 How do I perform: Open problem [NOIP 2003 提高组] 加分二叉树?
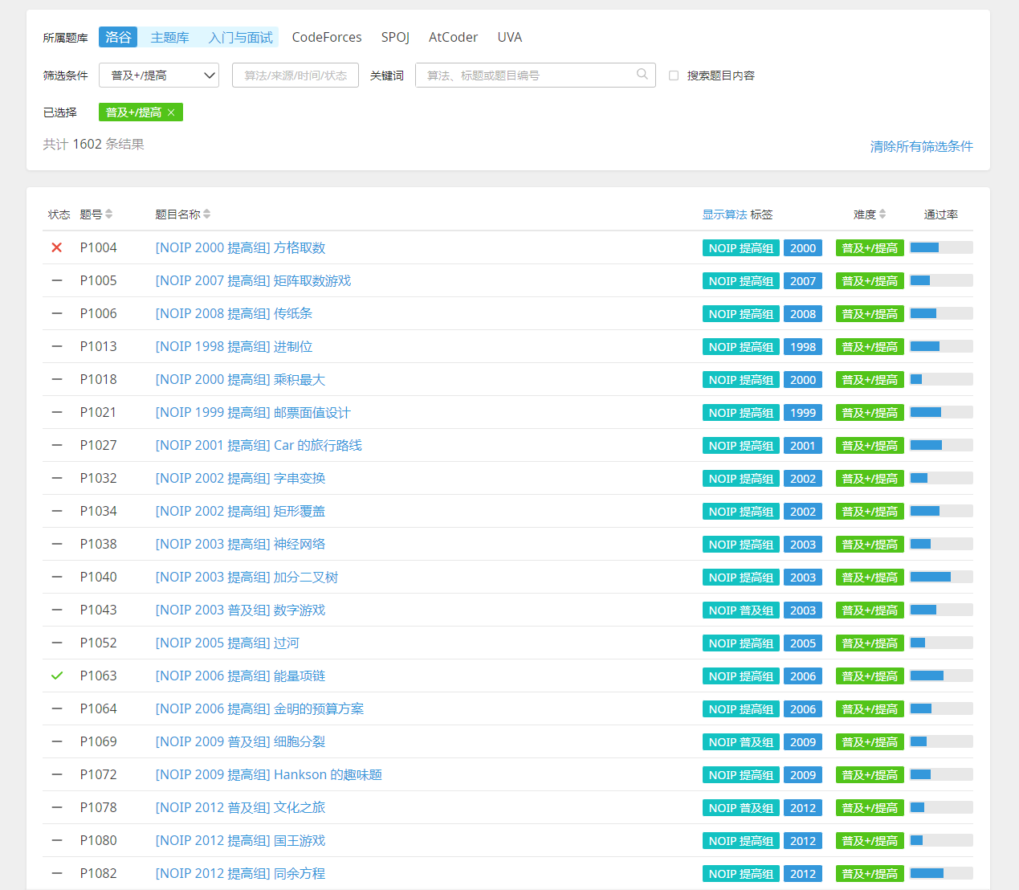(x=247, y=577)
